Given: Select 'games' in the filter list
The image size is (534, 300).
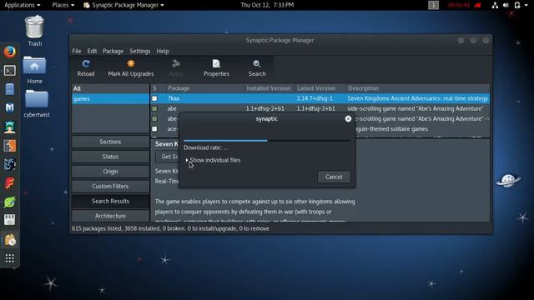Looking at the screenshot, I should tap(111, 98).
